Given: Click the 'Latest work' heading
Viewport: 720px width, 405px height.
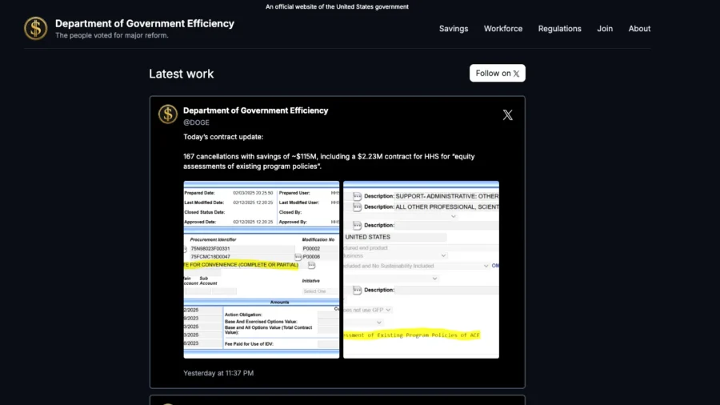Looking at the screenshot, I should [182, 74].
